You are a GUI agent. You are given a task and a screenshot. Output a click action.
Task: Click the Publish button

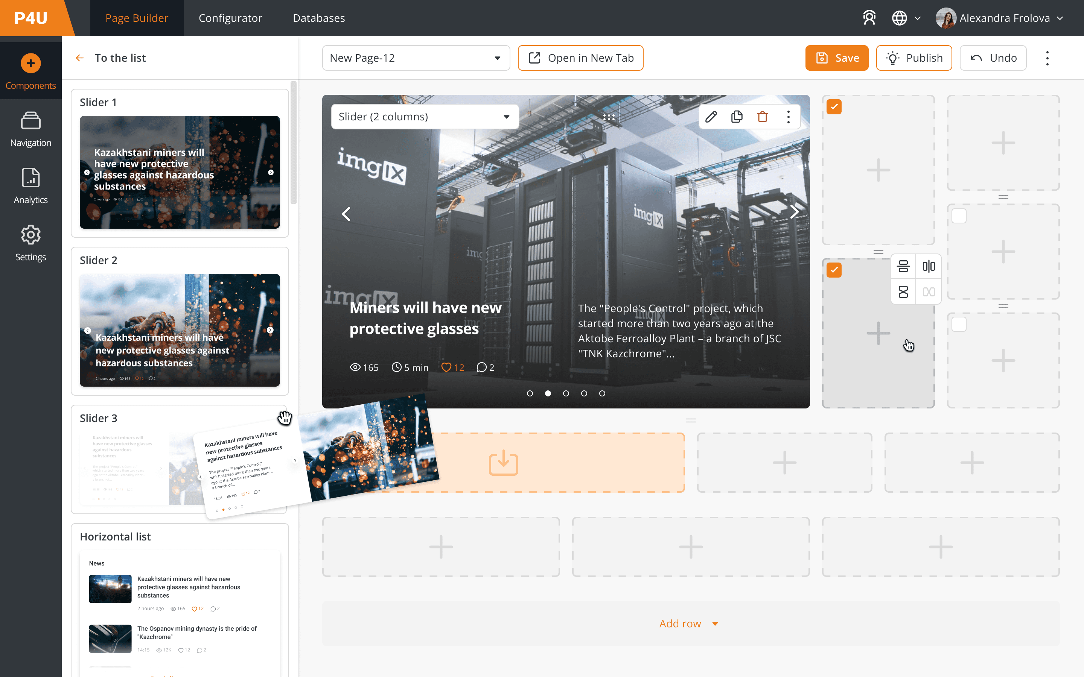point(914,58)
